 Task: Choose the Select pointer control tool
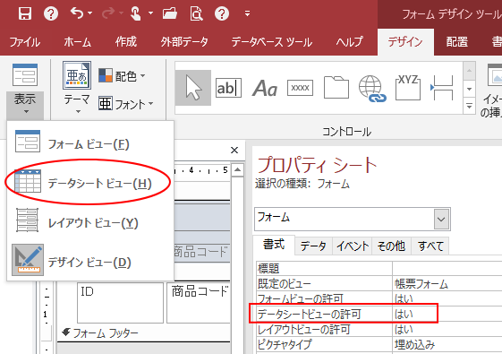[x=193, y=88]
